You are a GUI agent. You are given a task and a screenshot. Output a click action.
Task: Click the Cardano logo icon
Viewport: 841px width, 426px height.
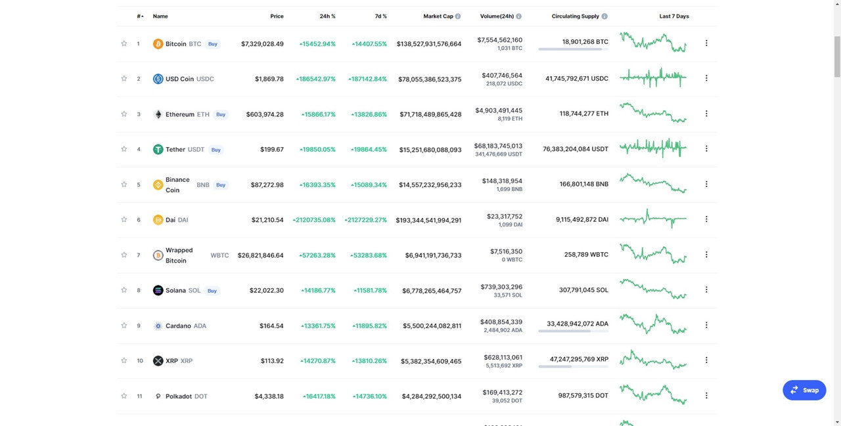tap(158, 326)
